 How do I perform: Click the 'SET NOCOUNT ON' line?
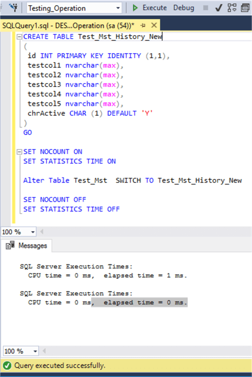click(53, 152)
